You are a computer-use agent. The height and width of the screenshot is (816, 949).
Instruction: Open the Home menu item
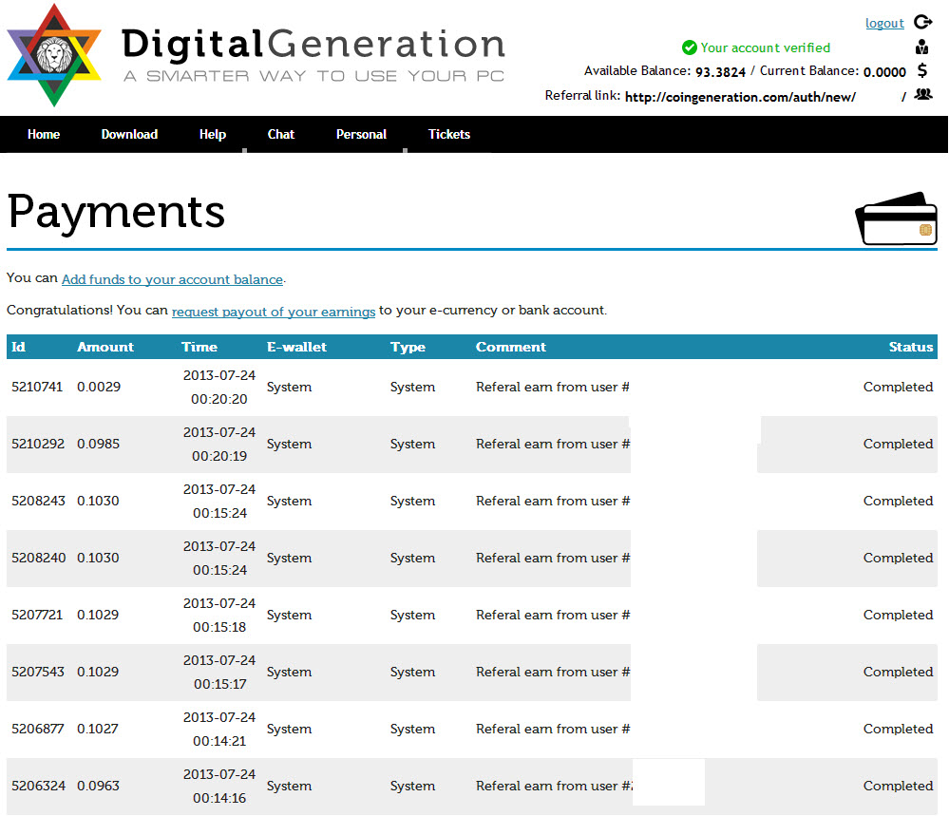[x=44, y=135]
